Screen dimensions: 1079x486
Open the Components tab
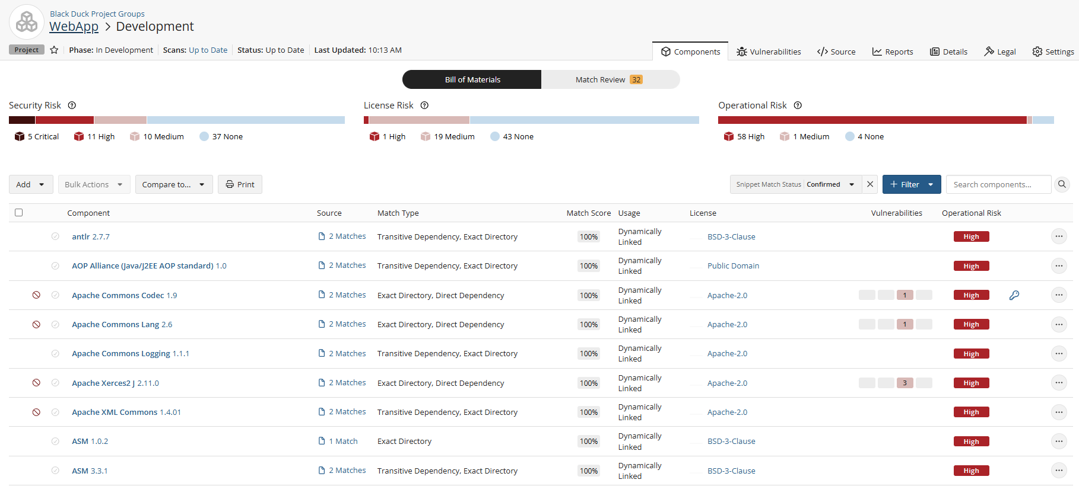[x=690, y=52]
